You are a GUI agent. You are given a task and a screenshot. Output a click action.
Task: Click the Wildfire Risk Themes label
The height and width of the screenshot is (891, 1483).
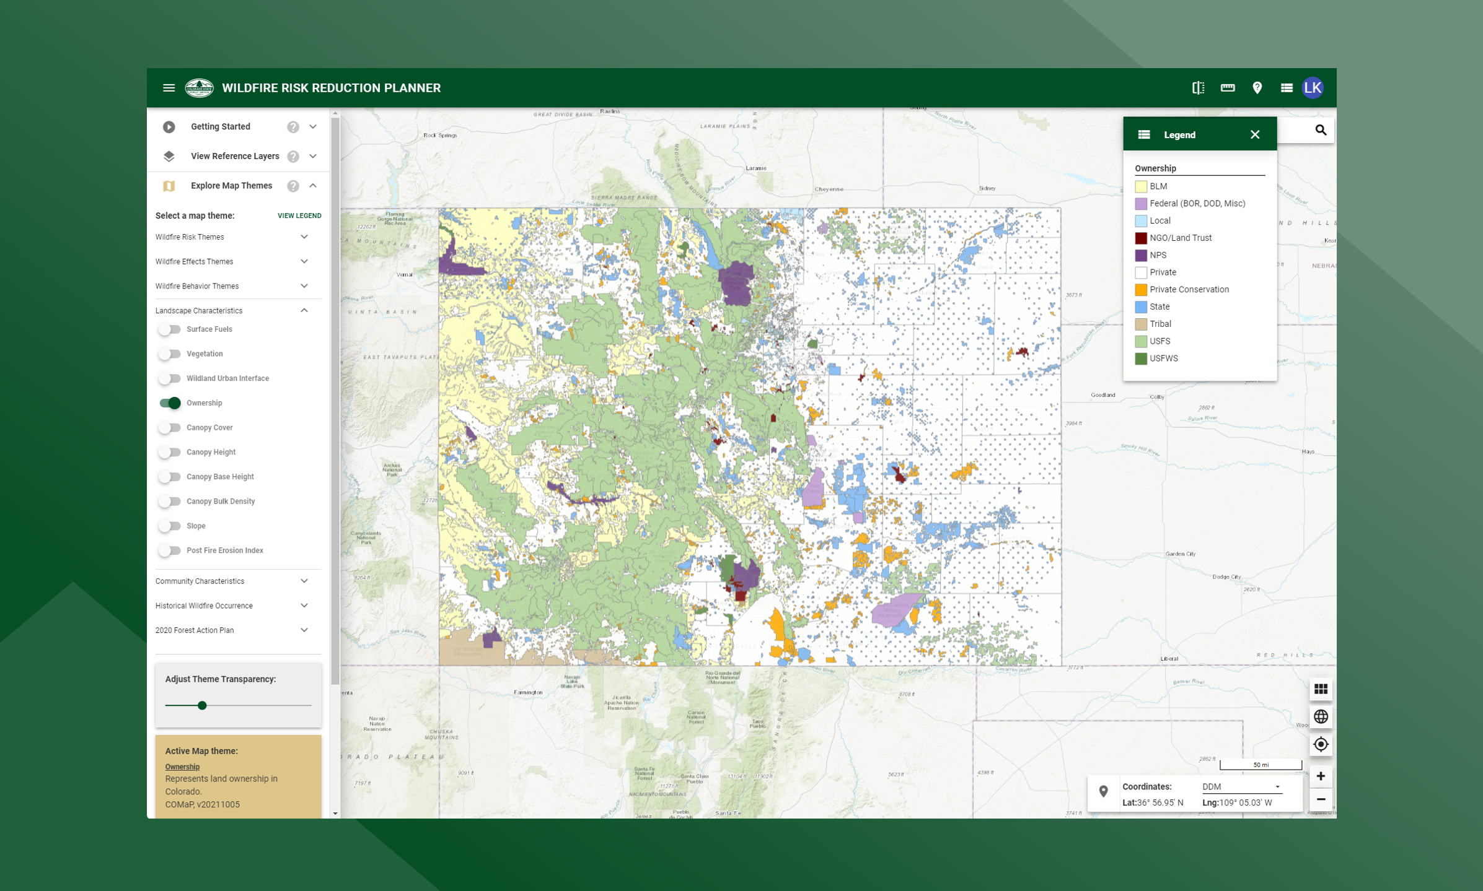click(190, 237)
